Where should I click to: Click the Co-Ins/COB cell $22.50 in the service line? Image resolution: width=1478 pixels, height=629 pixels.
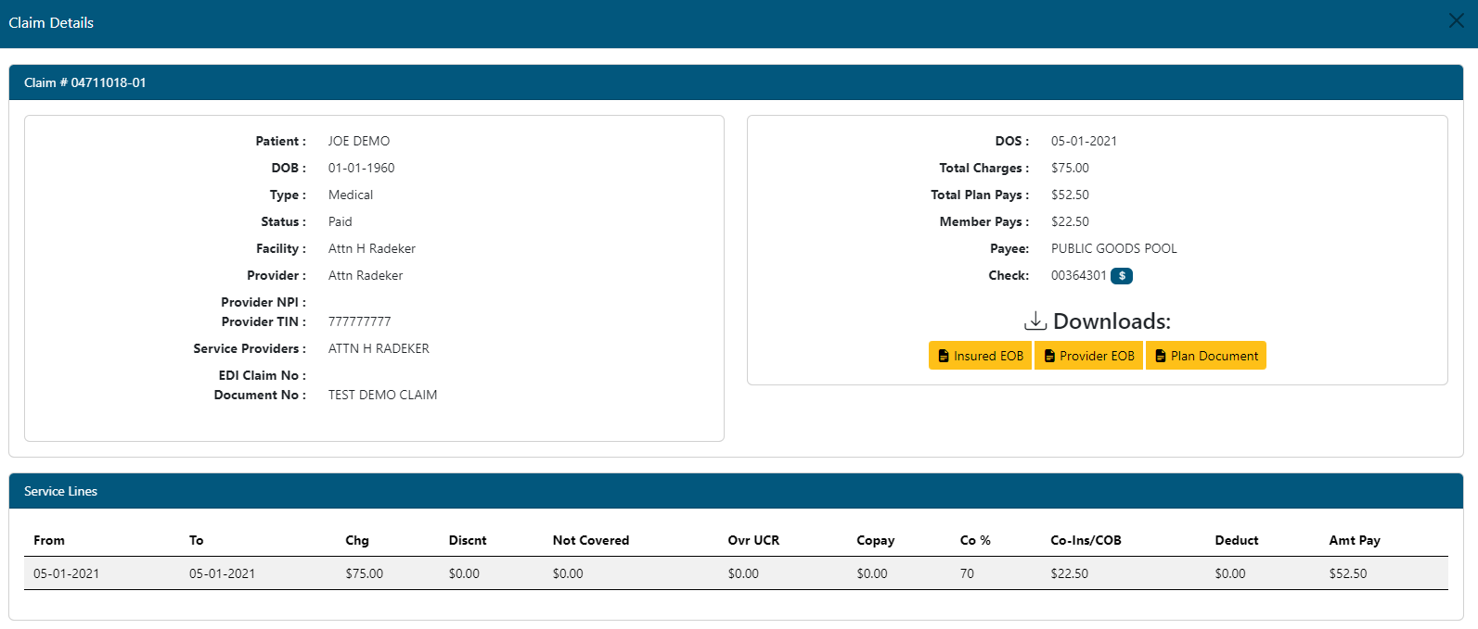[1070, 573]
